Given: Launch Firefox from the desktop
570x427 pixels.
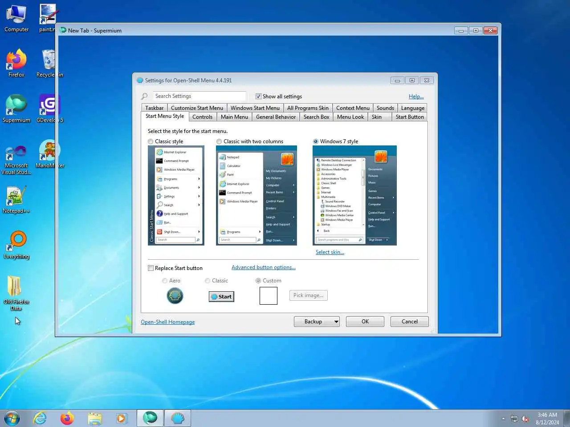Looking at the screenshot, I should click(x=16, y=63).
